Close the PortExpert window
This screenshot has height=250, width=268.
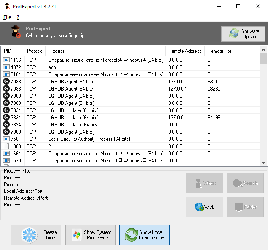(258, 6)
